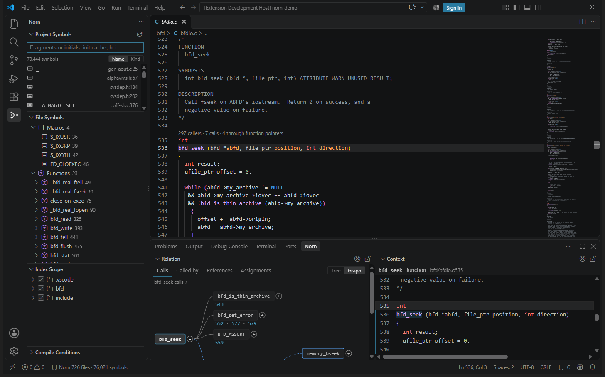Maximize the bottom panel size

coord(583,246)
